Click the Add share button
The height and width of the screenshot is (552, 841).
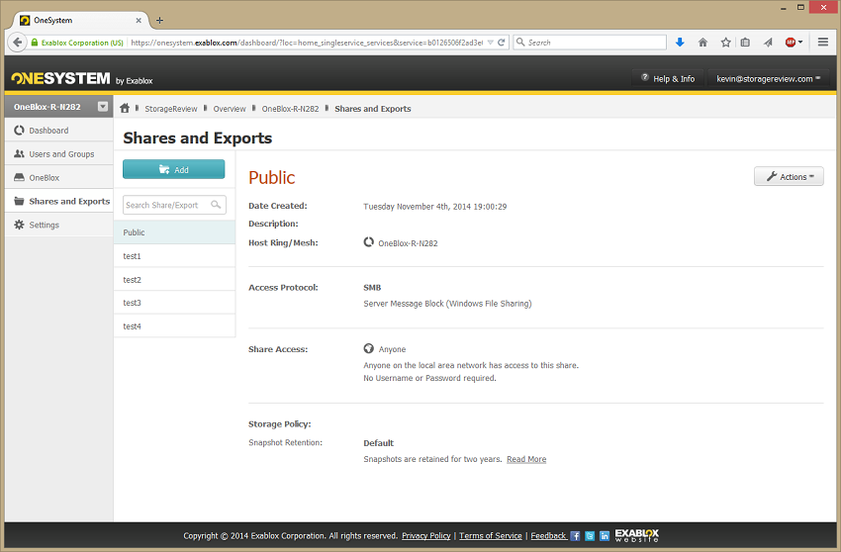pyautogui.click(x=174, y=169)
